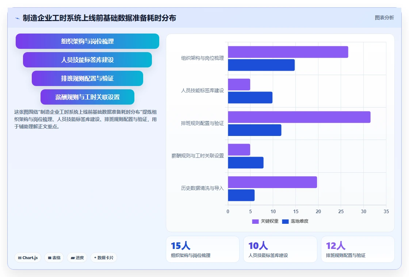Image resolution: width=409 pixels, height=277 pixels.
Task: Click the 图表分析 label in header
Action: click(384, 18)
